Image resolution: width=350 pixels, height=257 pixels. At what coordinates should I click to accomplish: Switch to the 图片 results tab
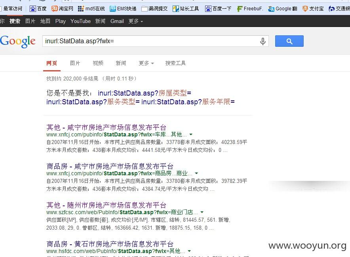[x=75, y=63]
